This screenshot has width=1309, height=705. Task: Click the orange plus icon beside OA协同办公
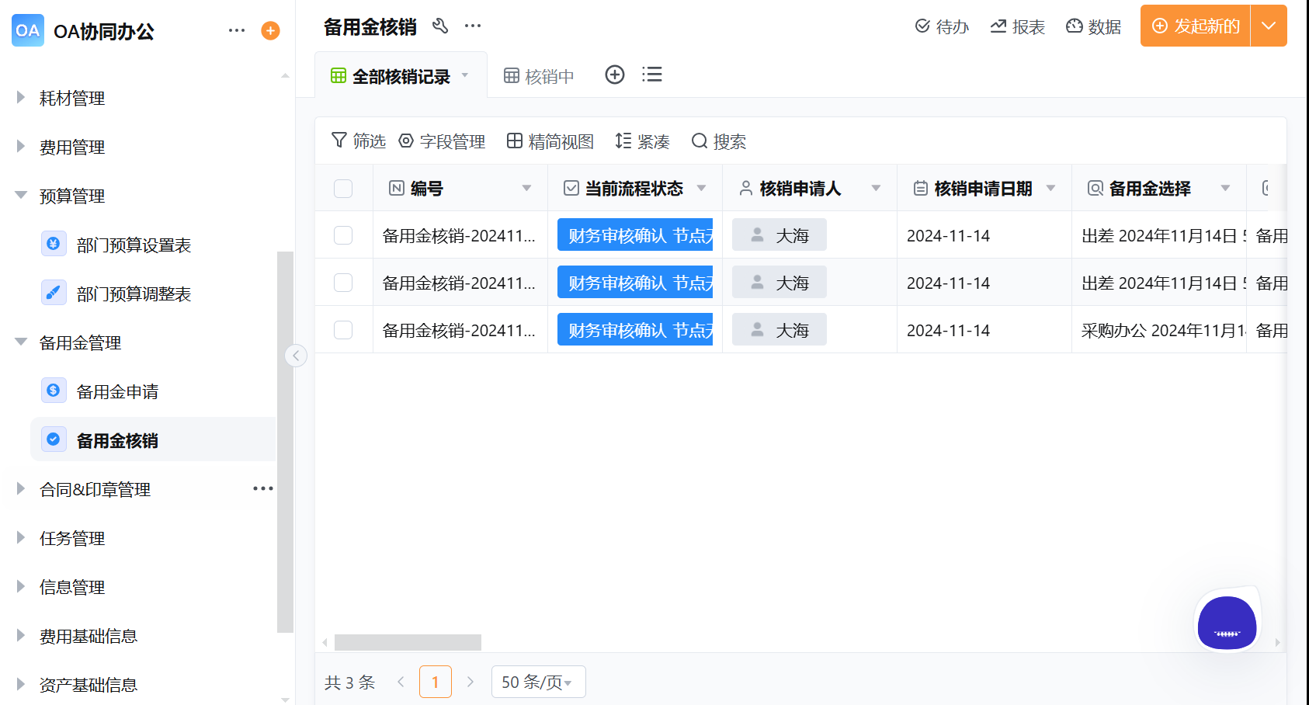[269, 30]
